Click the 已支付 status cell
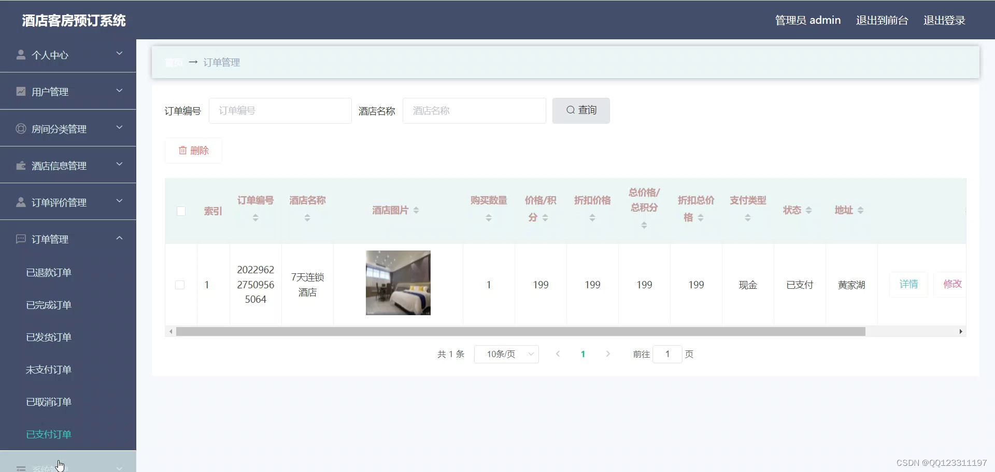This screenshot has width=995, height=472. (800, 285)
